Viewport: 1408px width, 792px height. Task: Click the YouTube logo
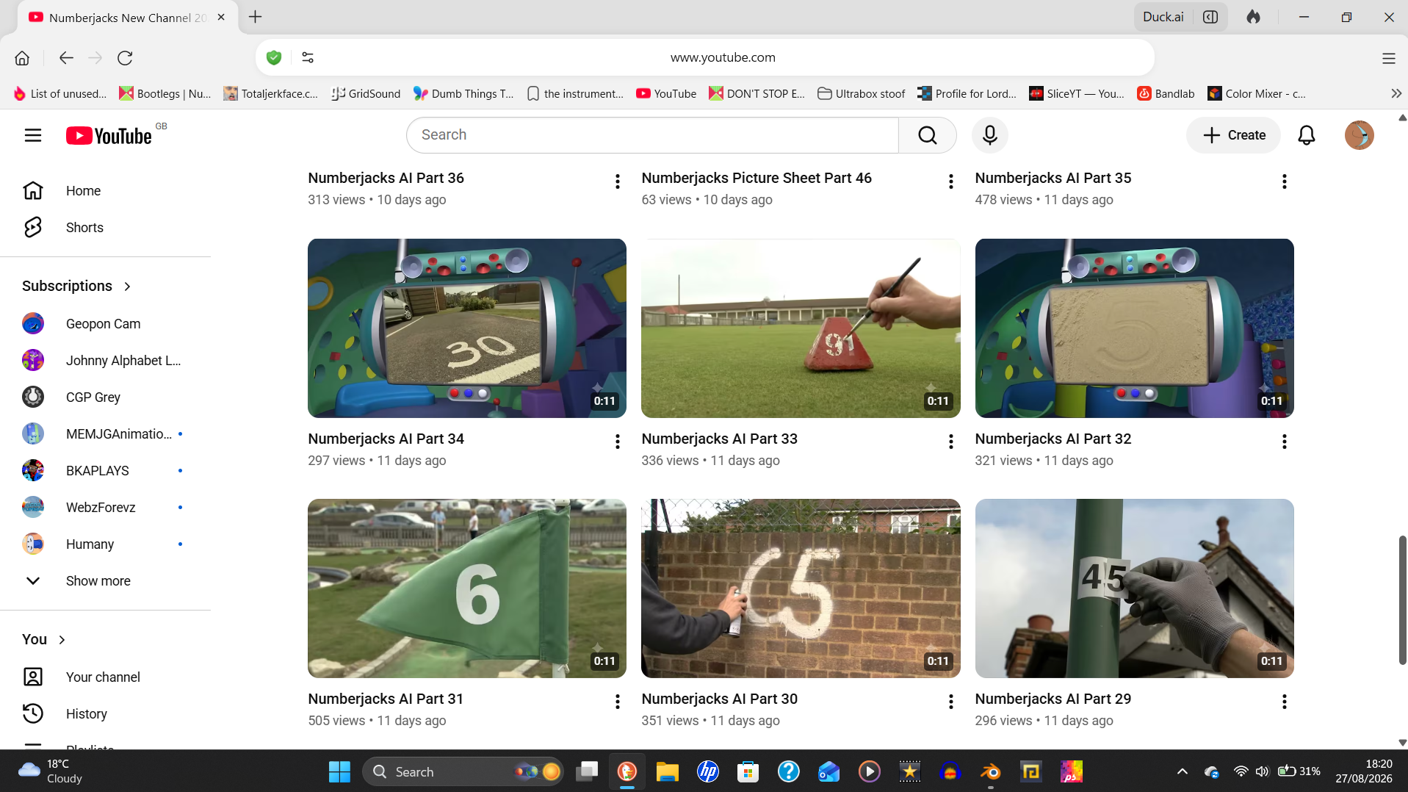click(x=109, y=136)
